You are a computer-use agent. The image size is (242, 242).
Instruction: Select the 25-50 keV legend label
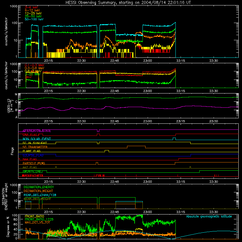(33, 16)
